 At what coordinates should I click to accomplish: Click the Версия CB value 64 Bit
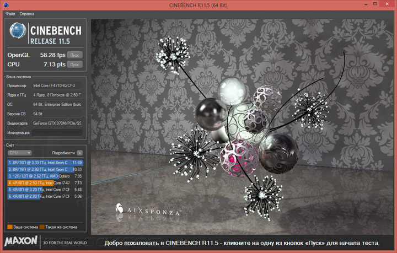click(x=57, y=114)
